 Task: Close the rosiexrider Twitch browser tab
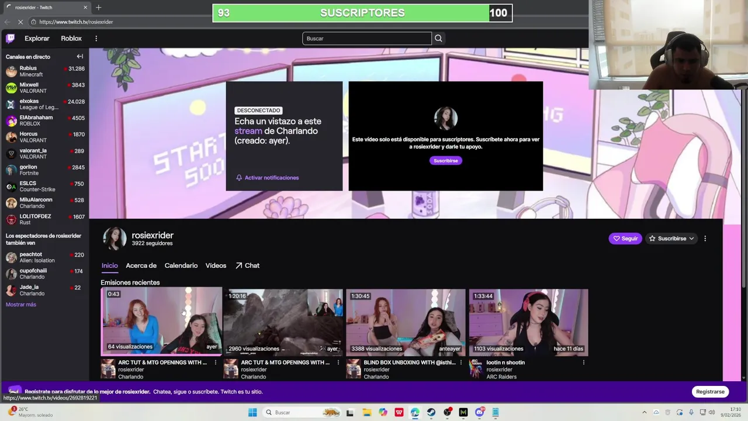pos(85,8)
